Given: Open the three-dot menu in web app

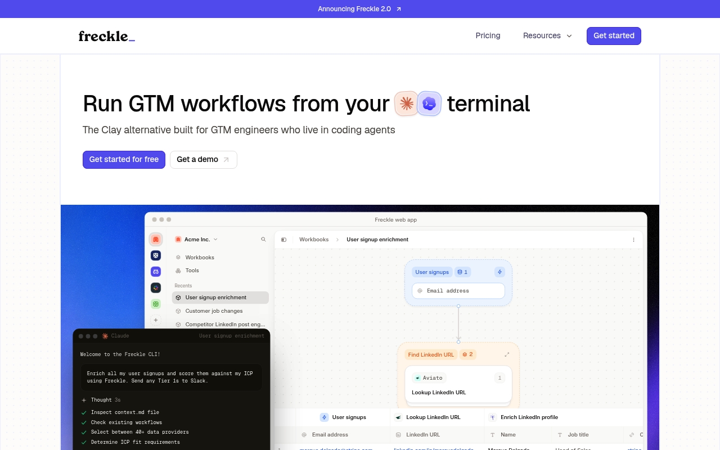Looking at the screenshot, I should [633, 240].
